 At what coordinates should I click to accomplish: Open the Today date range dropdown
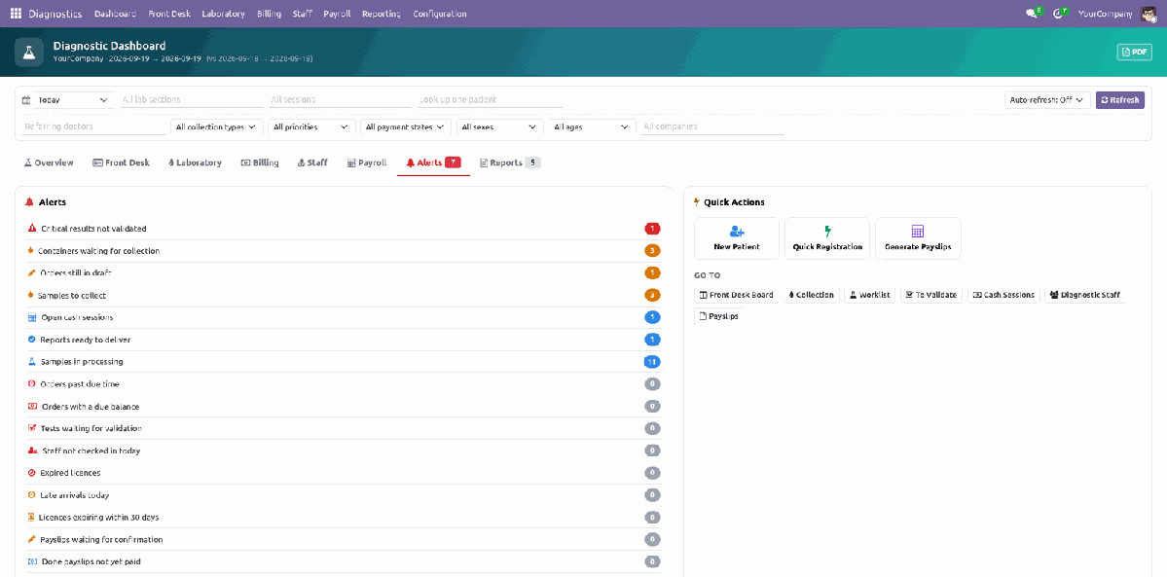pyautogui.click(x=73, y=100)
